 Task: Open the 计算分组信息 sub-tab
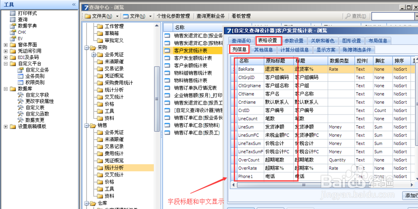click(x=295, y=50)
